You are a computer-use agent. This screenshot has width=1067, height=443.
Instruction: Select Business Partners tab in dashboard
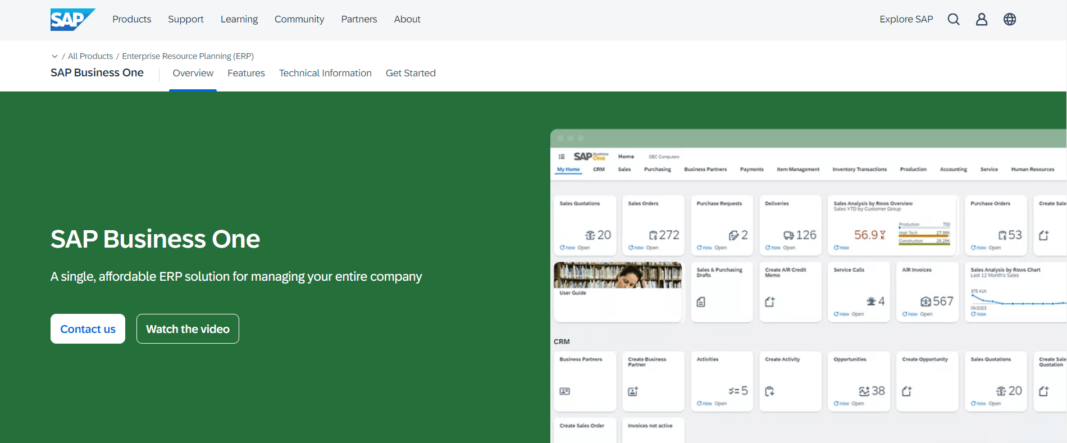(x=705, y=169)
